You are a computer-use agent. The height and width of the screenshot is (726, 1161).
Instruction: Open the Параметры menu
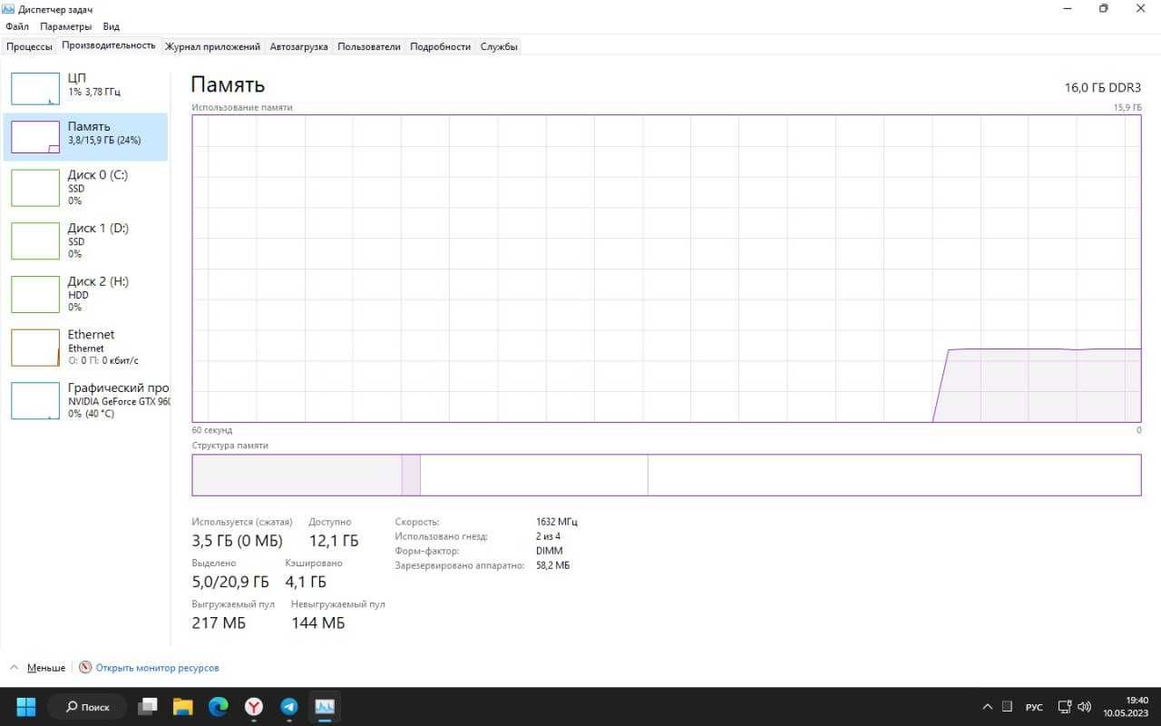66,26
